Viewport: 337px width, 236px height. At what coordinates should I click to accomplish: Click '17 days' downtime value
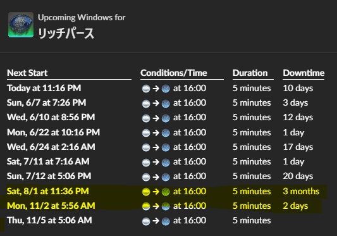298,147
